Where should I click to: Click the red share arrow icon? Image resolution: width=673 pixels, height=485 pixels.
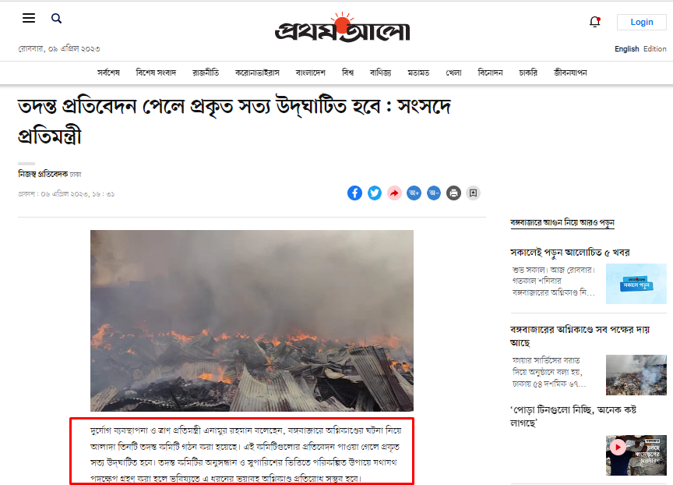(394, 193)
